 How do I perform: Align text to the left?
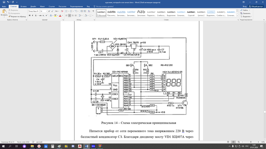tap(66, 16)
